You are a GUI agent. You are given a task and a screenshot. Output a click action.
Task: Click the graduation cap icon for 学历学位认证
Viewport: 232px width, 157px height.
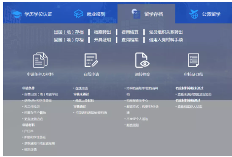point(17,14)
